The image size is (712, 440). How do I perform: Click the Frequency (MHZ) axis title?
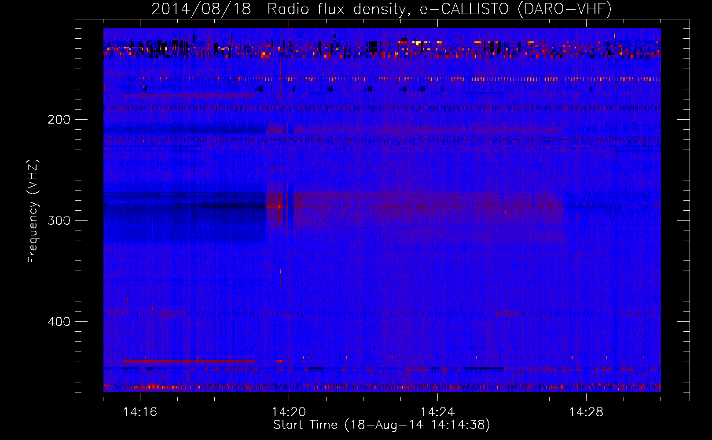click(x=33, y=211)
